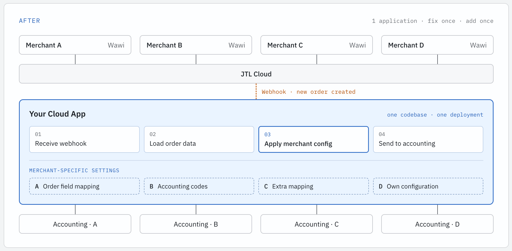512x251 pixels.
Task: Select step 01 Receive webhook
Action: [84, 139]
